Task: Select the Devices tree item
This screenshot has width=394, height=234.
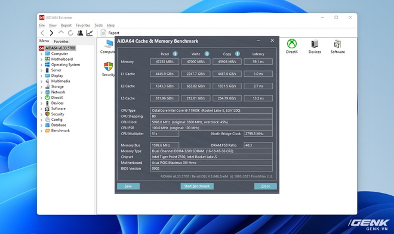Action: 57,103
